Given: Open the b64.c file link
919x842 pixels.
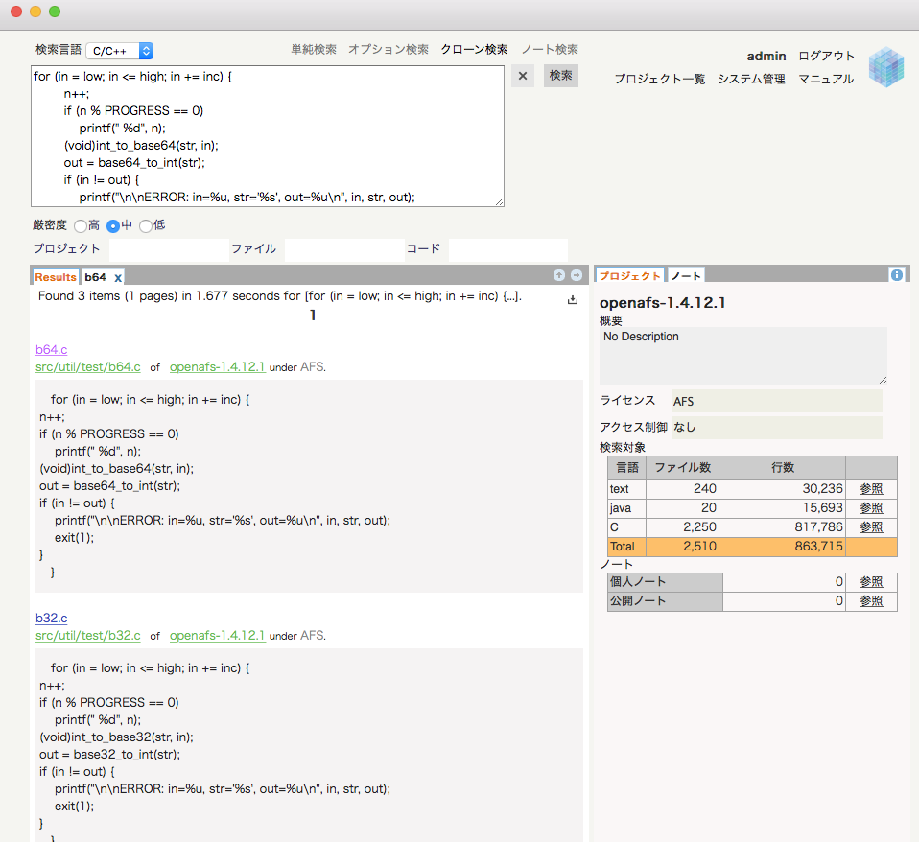Looking at the screenshot, I should (51, 350).
